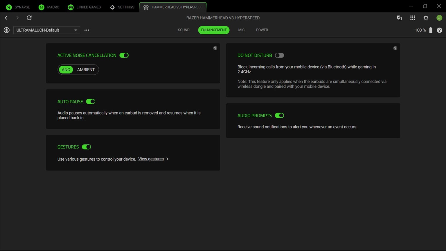Click the chevron after View gestures
The width and height of the screenshot is (446, 251).
pyautogui.click(x=167, y=159)
